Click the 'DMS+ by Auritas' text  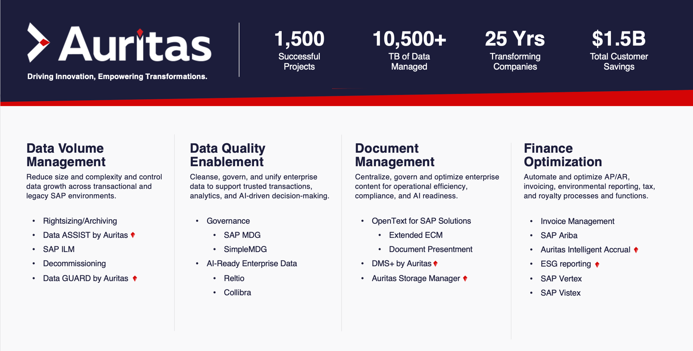tap(402, 264)
